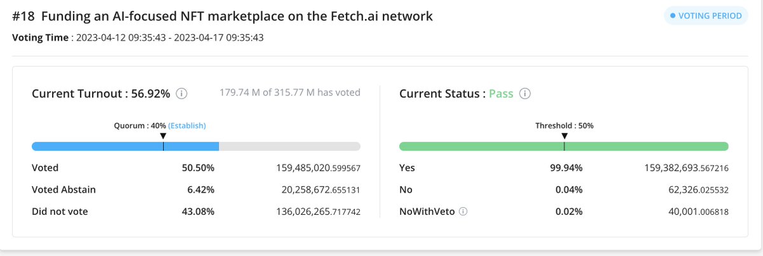
Task: Click the info icon beside NoWithVeto
Action: coord(463,212)
